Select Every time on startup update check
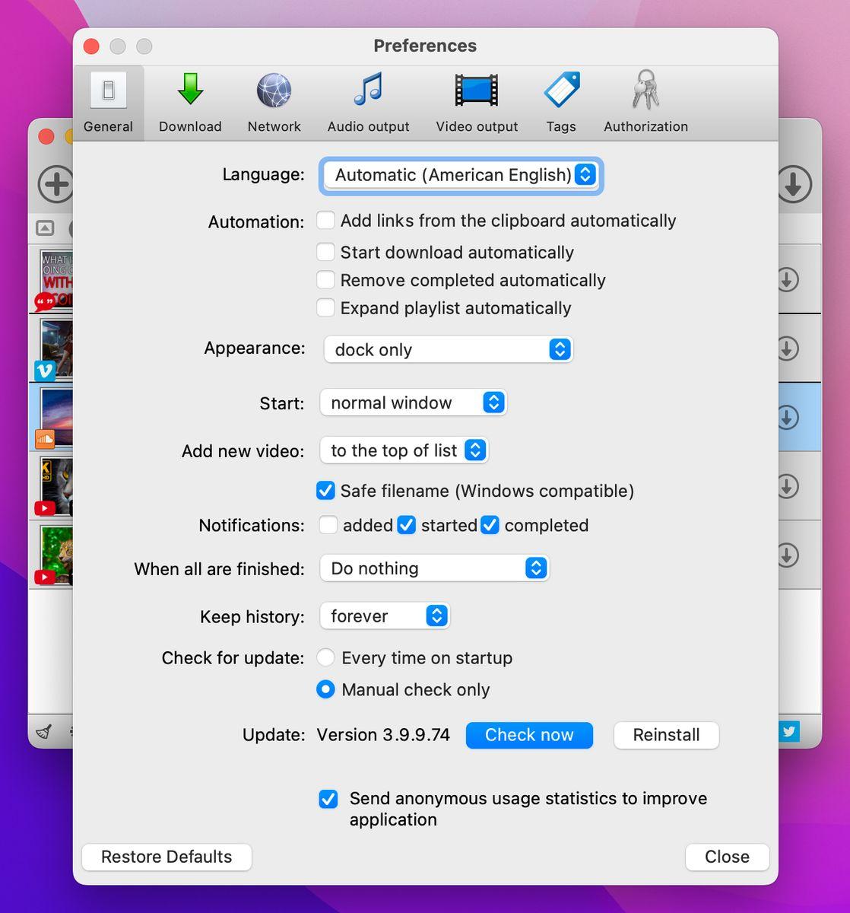850x913 pixels. (x=325, y=657)
